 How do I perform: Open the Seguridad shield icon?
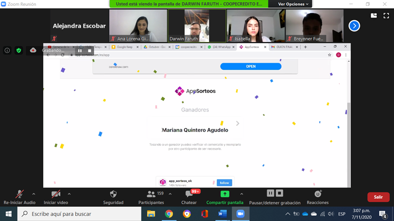click(x=113, y=194)
